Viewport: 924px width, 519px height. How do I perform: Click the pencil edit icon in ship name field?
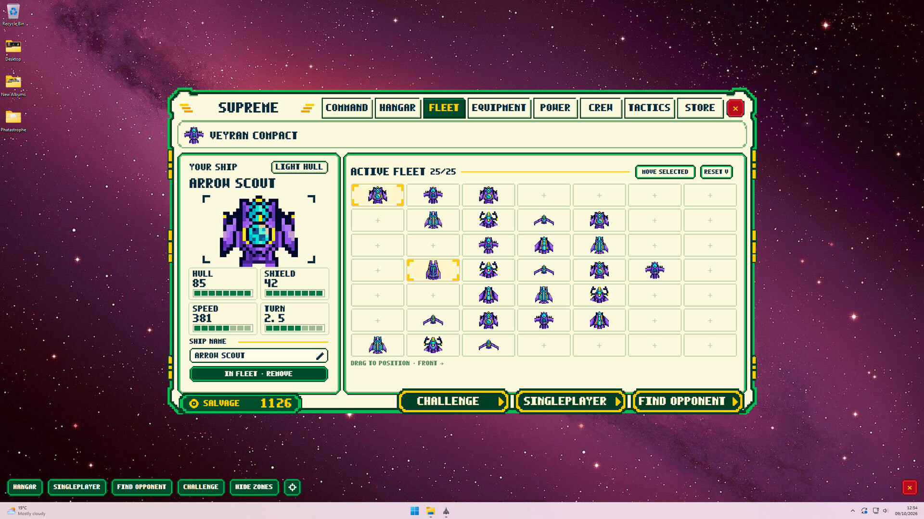pos(320,356)
